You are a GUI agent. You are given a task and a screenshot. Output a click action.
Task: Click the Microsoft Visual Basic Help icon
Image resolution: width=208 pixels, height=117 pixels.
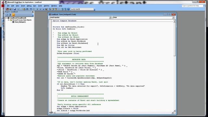pos(68,9)
